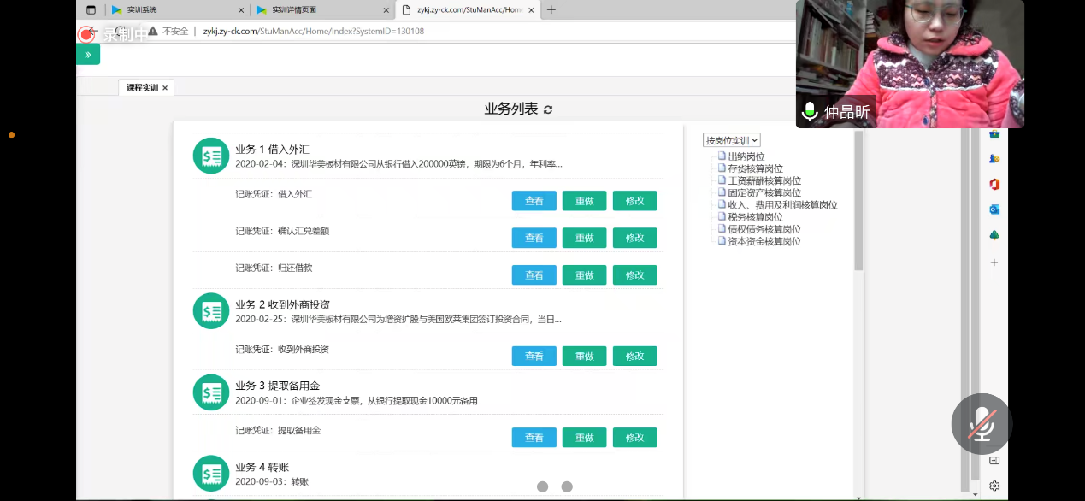Click 查看 for 记账凭证：借入外汇

[x=534, y=201]
